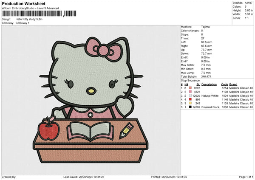Click the 'Brand' column header
255x180 pixels.
pos(233,84)
